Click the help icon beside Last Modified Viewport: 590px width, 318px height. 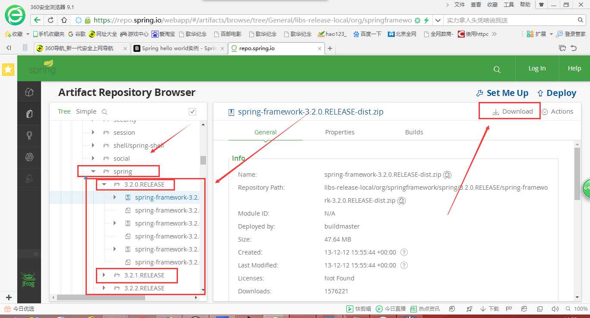pos(404,265)
